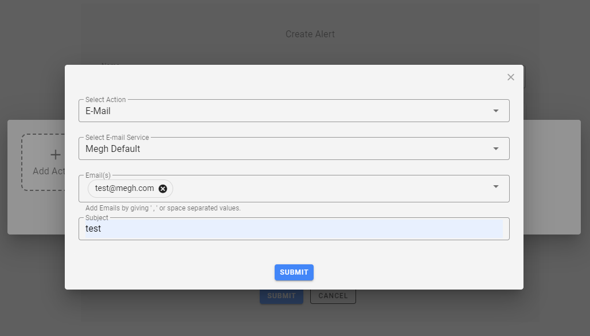Remove the test@megh.com email chip
The width and height of the screenshot is (590, 336).
[163, 189]
